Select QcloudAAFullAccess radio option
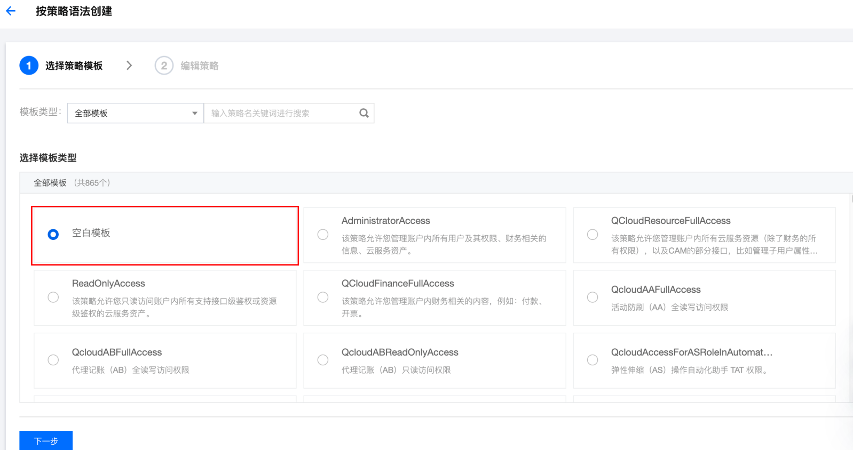This screenshot has height=450, width=853. coord(593,297)
